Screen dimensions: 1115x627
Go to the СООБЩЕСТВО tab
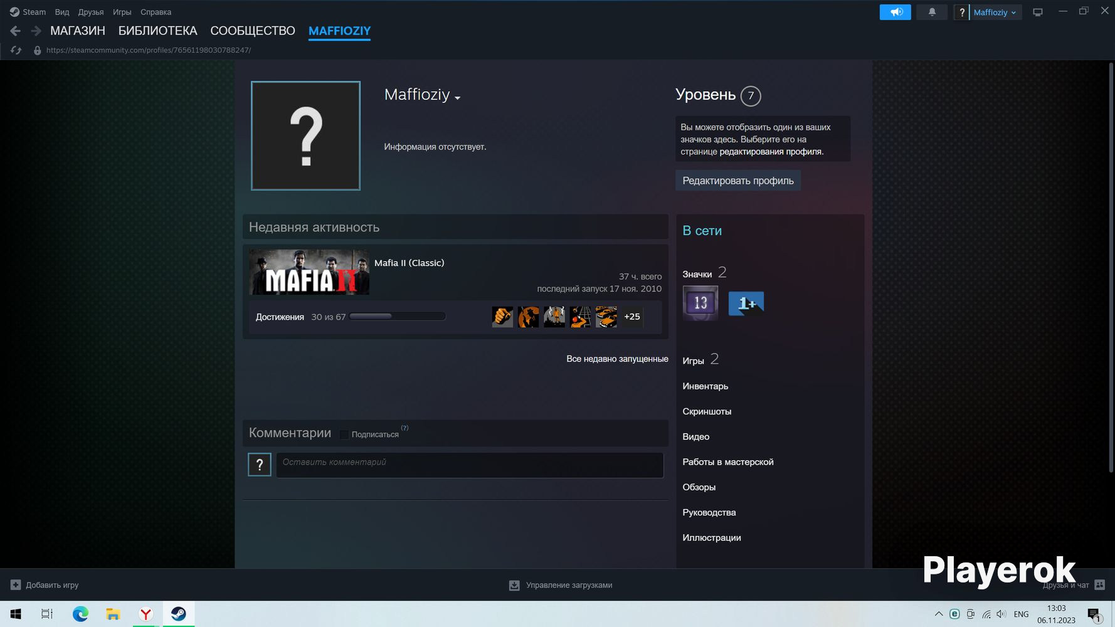[x=253, y=31]
